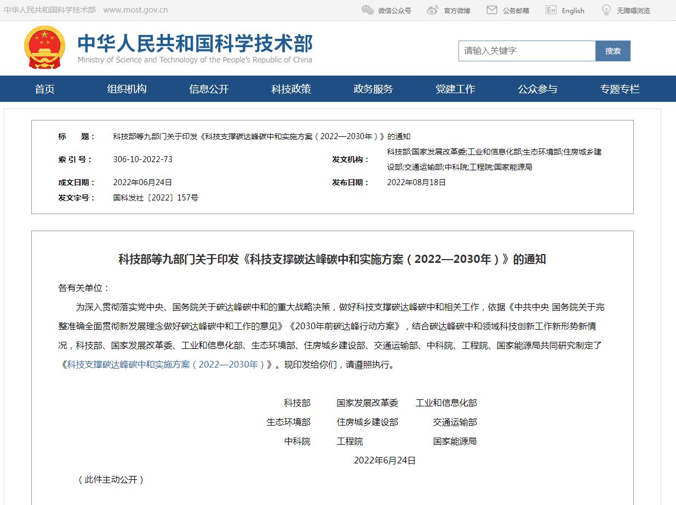Open the 党建工作 menu item
Screen dimensions: 676x505
pyautogui.click(x=455, y=89)
